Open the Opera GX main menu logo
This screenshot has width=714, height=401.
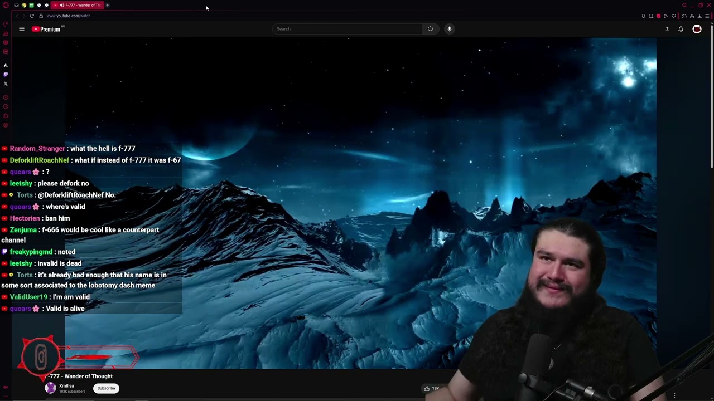6,5
